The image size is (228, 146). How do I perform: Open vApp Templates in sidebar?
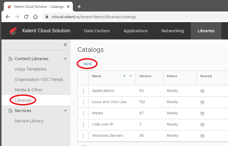coord(31,69)
